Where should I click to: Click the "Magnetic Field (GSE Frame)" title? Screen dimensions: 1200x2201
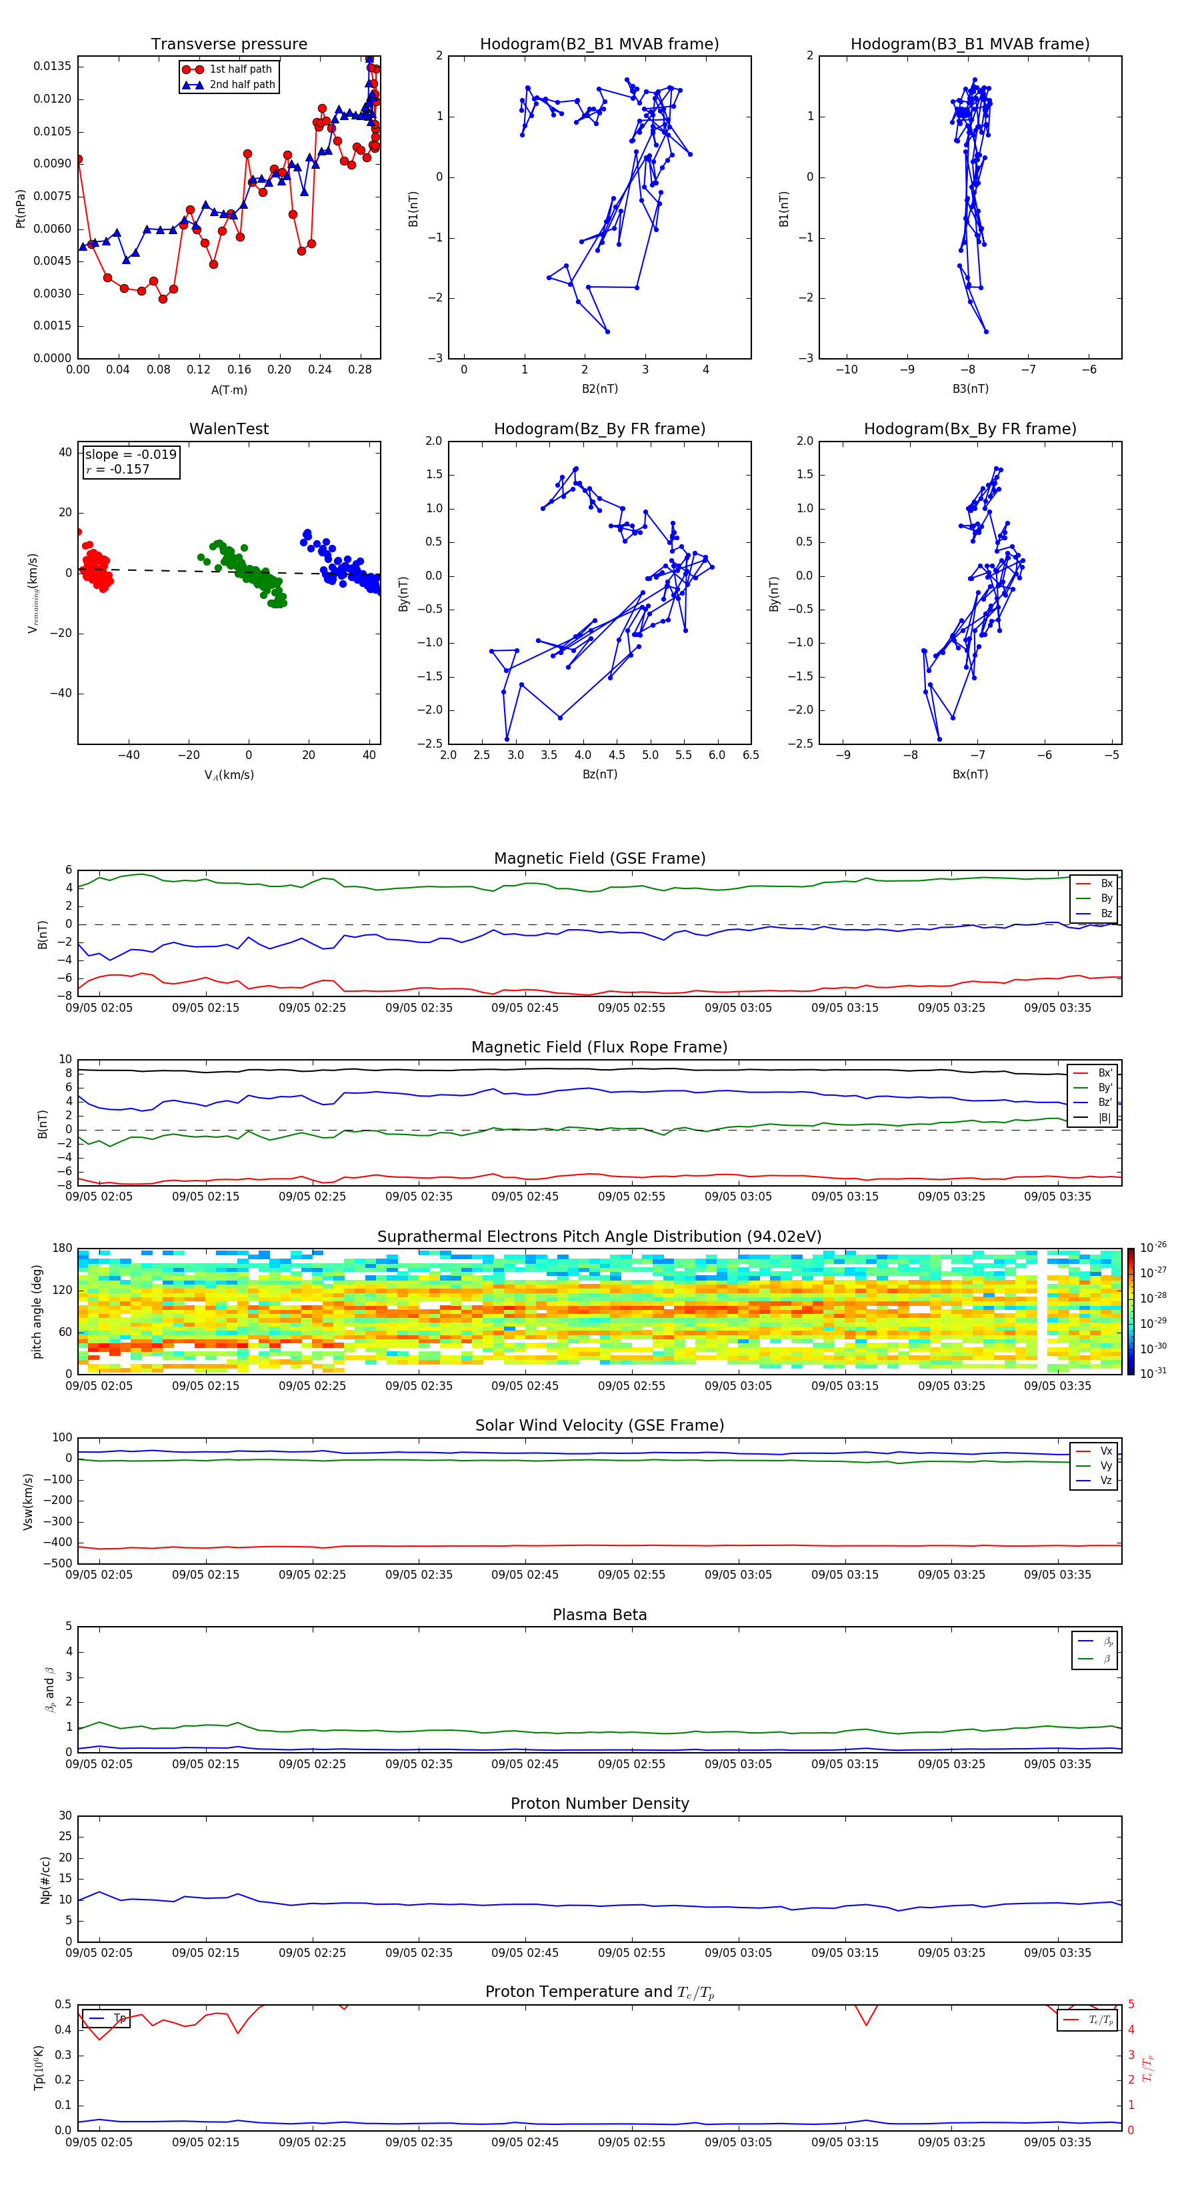[x=599, y=858]
